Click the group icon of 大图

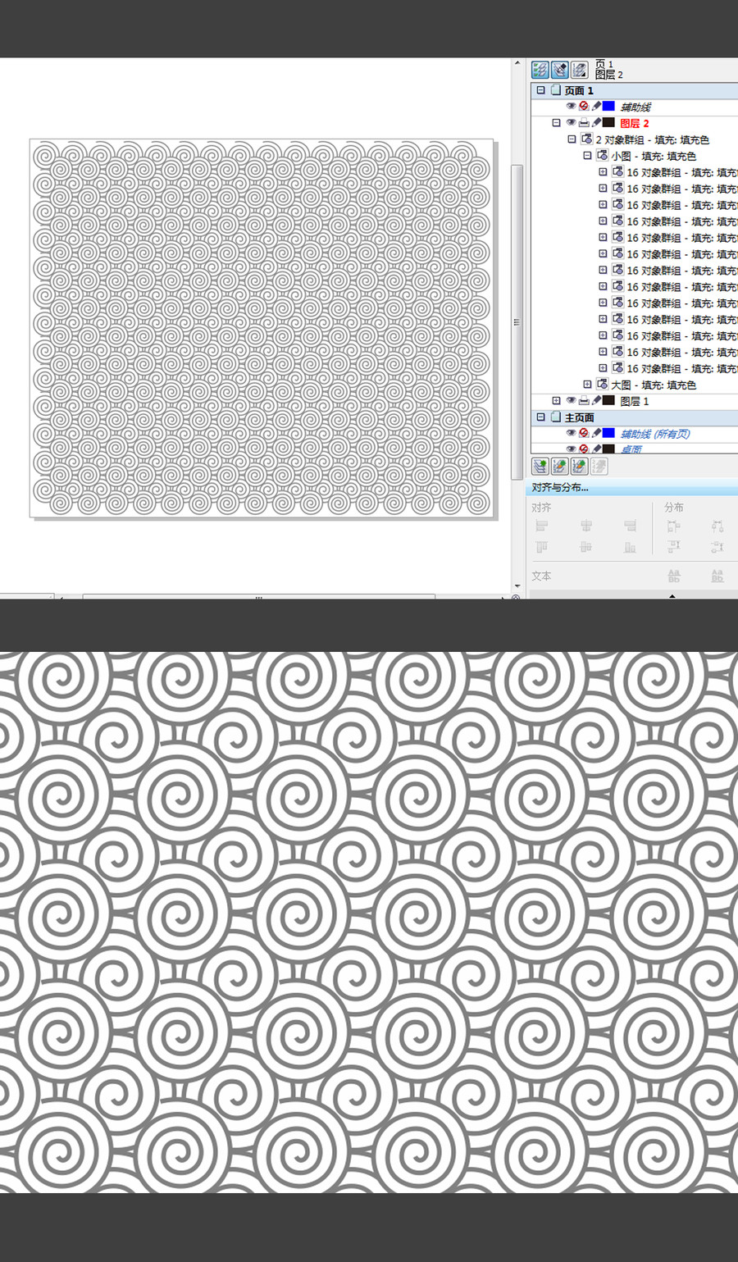[603, 384]
